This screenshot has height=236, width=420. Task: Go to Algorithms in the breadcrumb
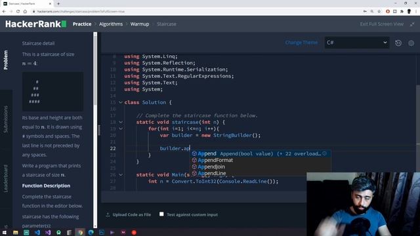point(111,24)
